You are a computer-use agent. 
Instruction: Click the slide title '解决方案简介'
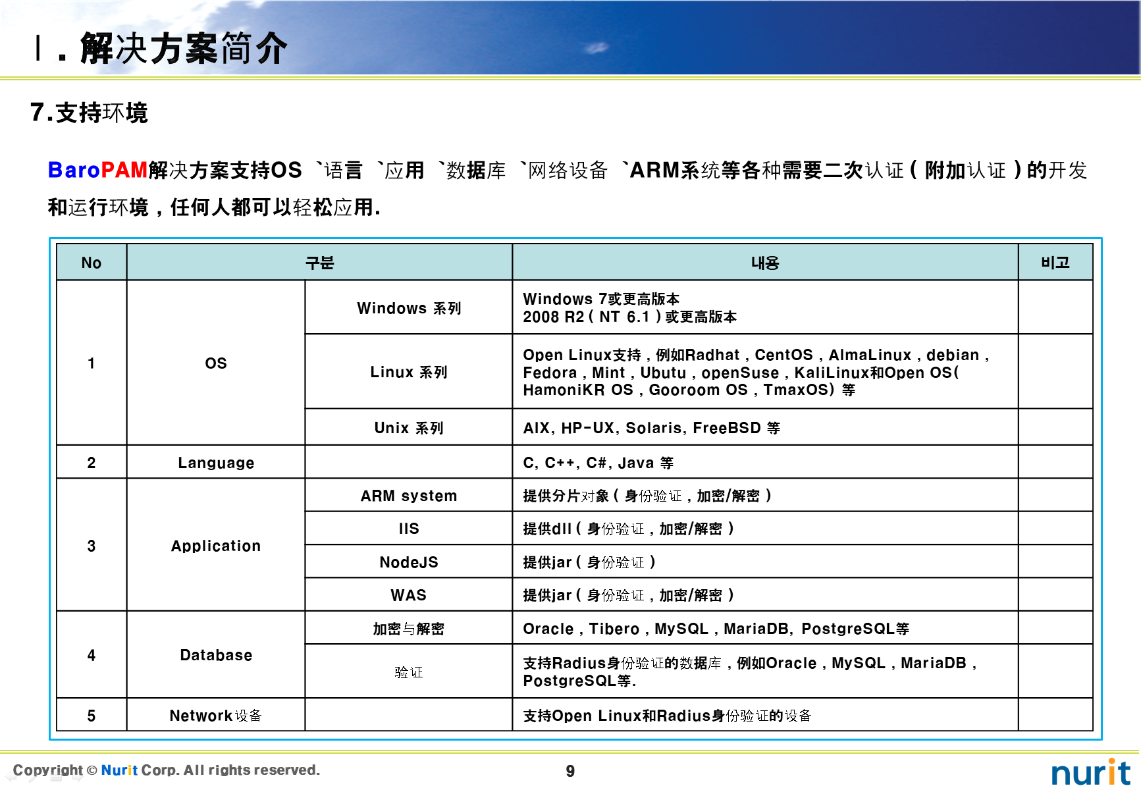[x=184, y=48]
